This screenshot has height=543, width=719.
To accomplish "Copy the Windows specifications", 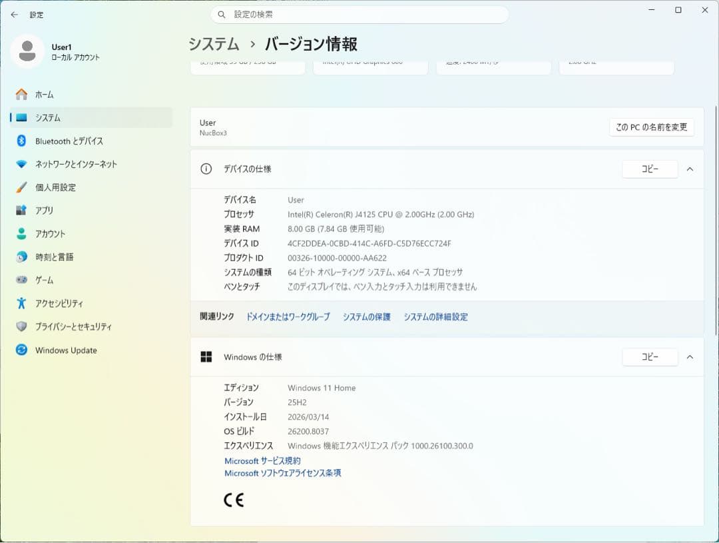I will (650, 356).
